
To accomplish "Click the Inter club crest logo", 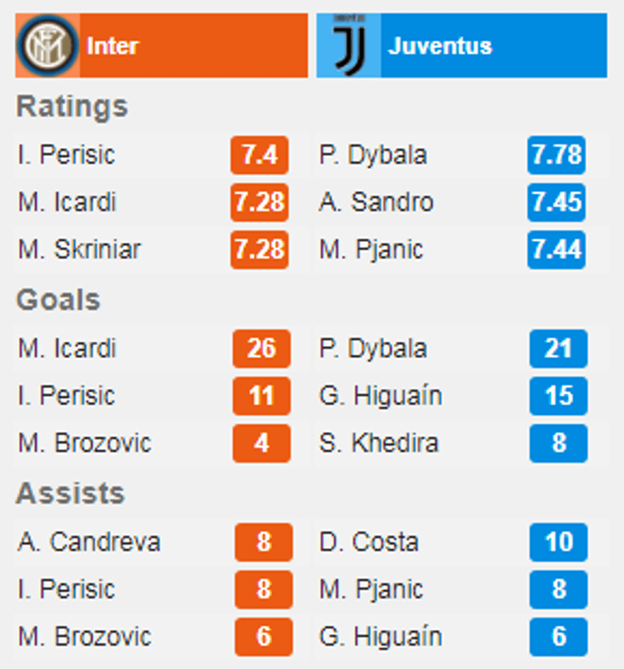I will [47, 46].
